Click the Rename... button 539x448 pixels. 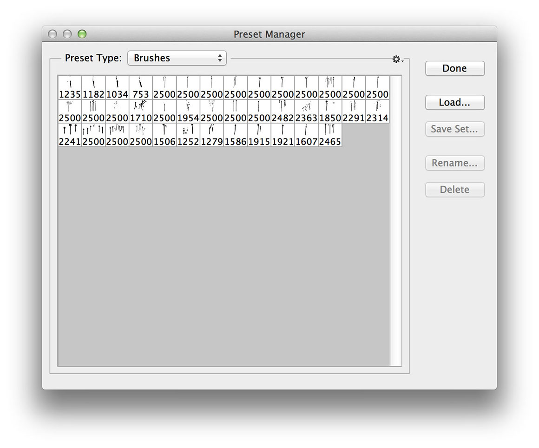coord(454,163)
